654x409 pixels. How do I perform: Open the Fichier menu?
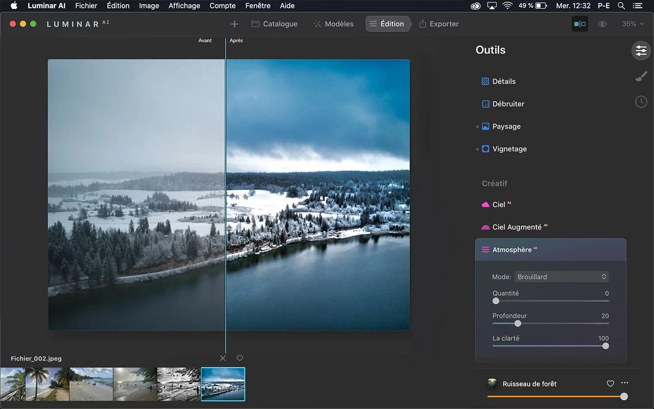click(x=86, y=6)
